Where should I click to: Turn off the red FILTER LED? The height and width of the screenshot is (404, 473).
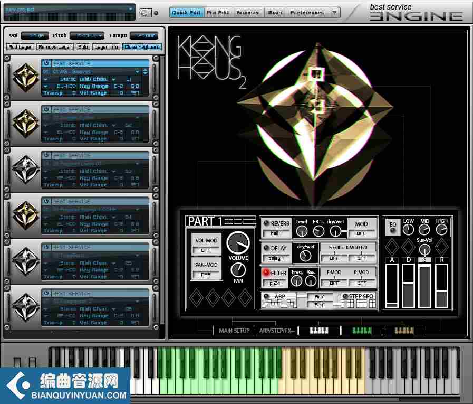click(266, 273)
